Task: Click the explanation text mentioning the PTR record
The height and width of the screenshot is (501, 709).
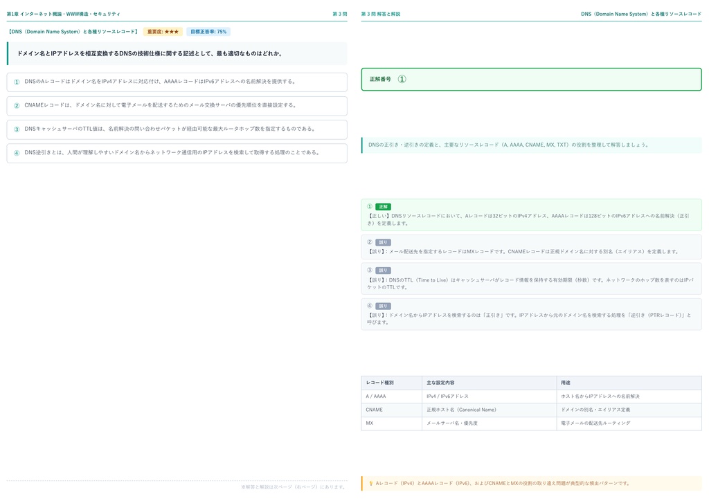Action: coord(529,318)
